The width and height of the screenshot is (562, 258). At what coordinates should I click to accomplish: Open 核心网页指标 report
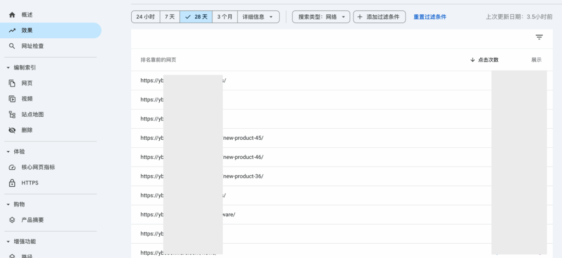(50, 168)
